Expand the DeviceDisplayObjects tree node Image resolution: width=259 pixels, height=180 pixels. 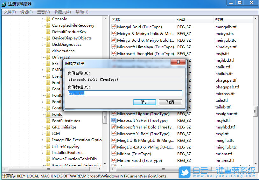coord(42,38)
